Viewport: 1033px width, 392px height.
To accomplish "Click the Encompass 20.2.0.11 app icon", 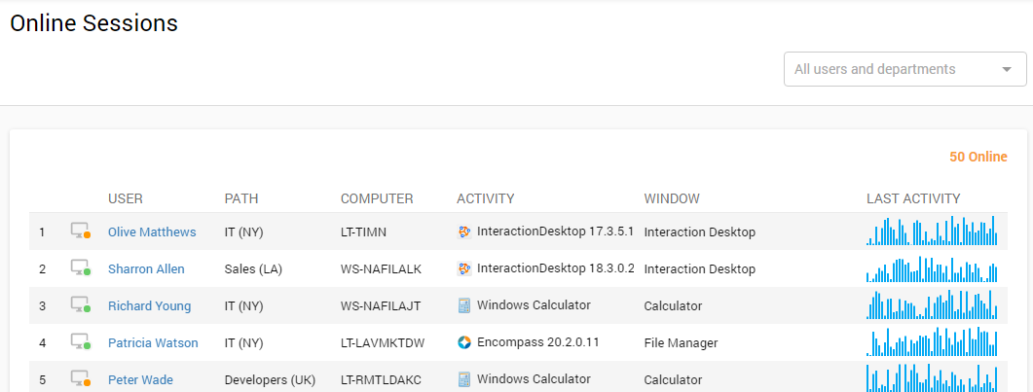I will point(464,342).
